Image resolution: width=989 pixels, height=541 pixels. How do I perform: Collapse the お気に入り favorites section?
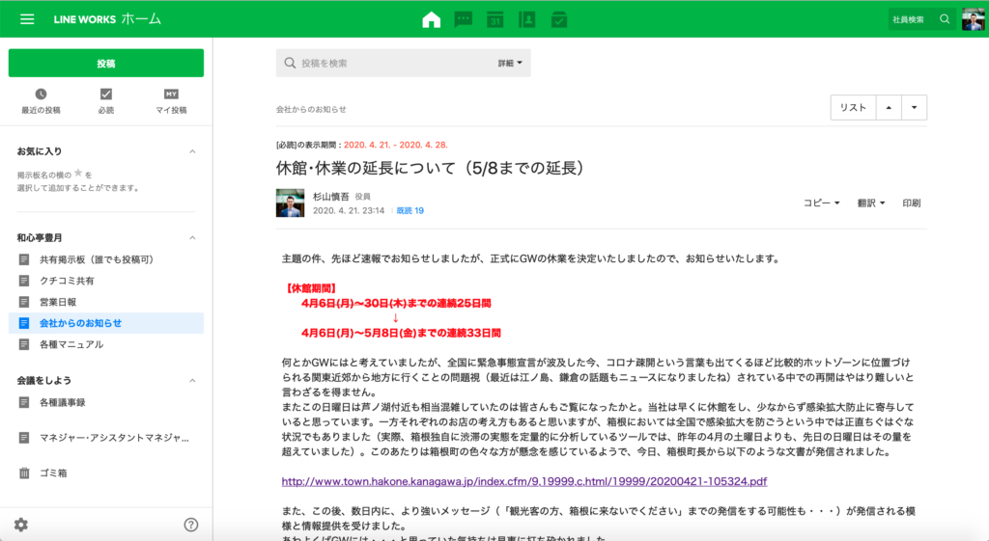point(192,152)
